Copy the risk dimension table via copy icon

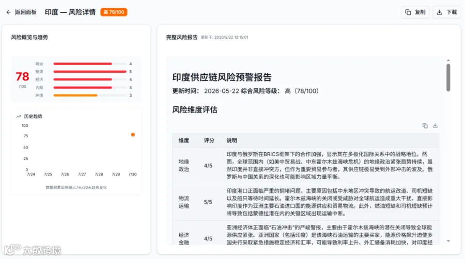click(425, 126)
